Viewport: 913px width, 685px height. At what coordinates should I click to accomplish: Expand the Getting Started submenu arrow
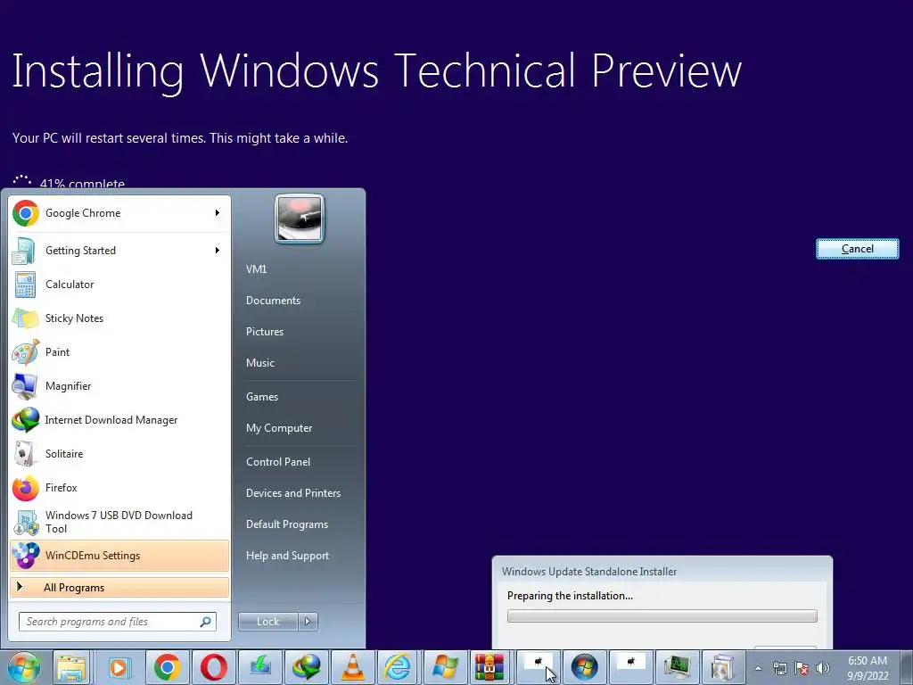tap(218, 250)
